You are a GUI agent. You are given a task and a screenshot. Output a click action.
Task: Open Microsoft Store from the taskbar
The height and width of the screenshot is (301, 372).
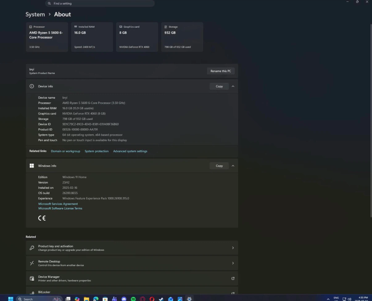pyautogui.click(x=105, y=299)
